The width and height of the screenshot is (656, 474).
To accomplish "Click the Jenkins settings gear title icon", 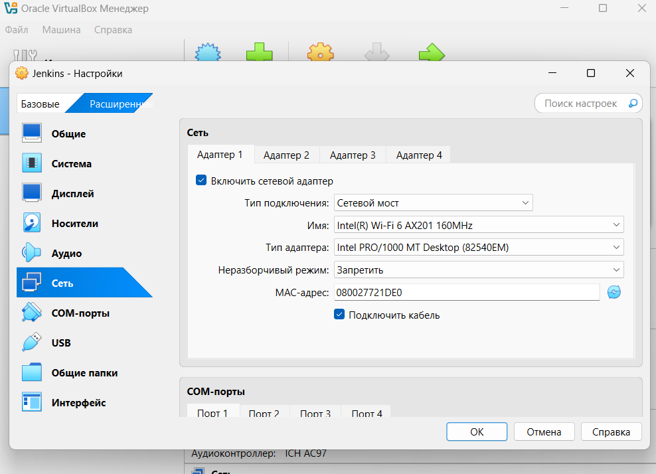I will point(22,73).
